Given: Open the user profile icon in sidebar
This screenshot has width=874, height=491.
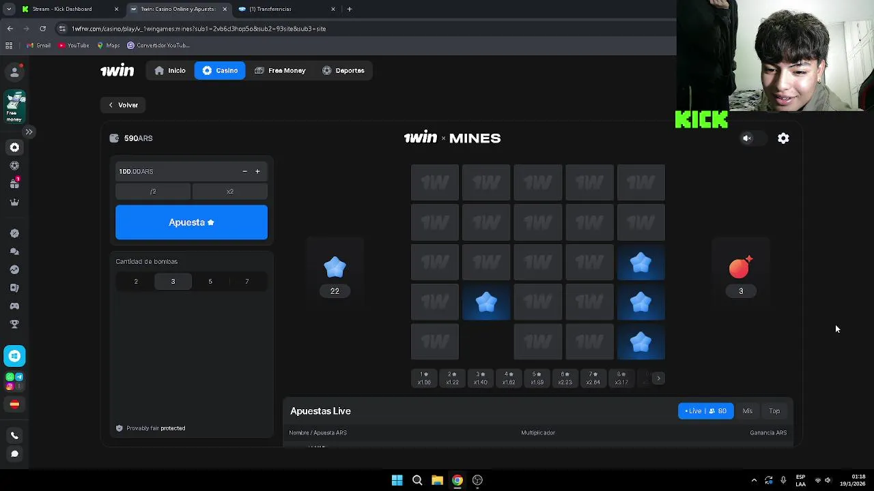Looking at the screenshot, I should 14,72.
